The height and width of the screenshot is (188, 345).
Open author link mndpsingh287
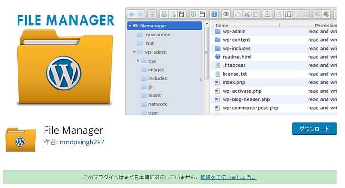(x=82, y=142)
